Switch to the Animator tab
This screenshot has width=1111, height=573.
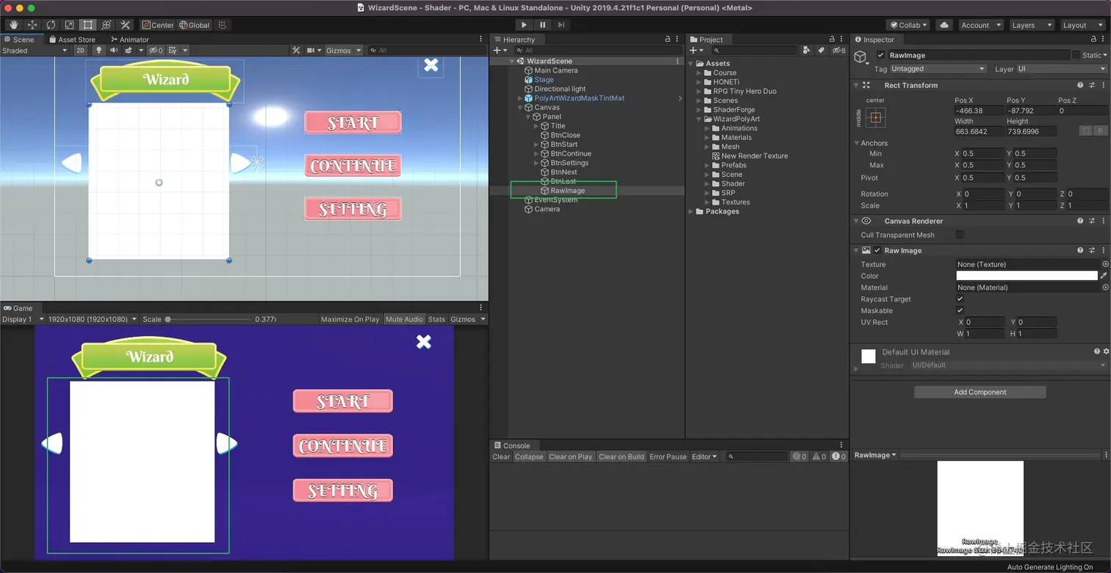point(129,40)
